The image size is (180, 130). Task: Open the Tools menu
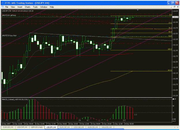point(35,7)
